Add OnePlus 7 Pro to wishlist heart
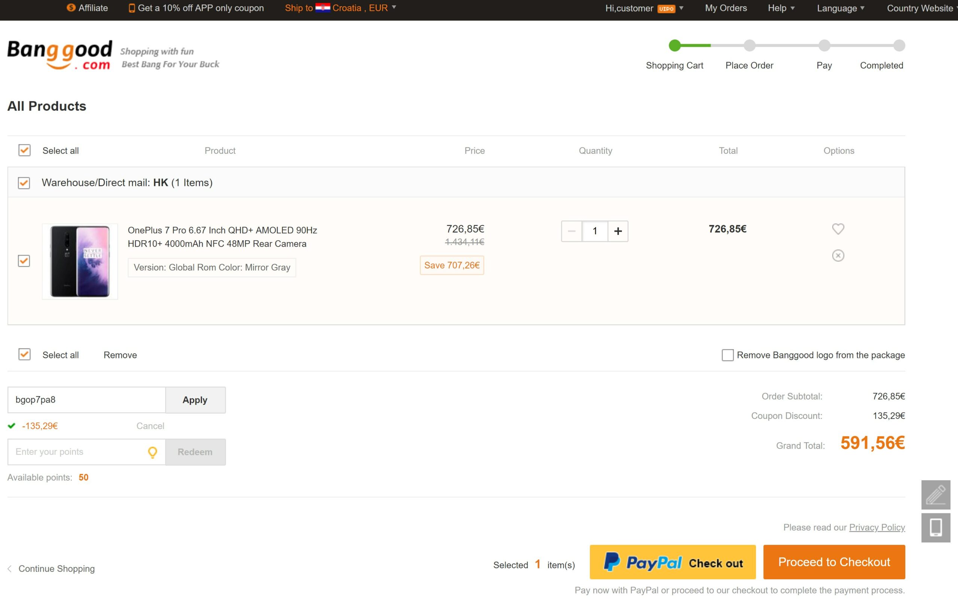Screen dimensions: 958x611 pyautogui.click(x=838, y=229)
